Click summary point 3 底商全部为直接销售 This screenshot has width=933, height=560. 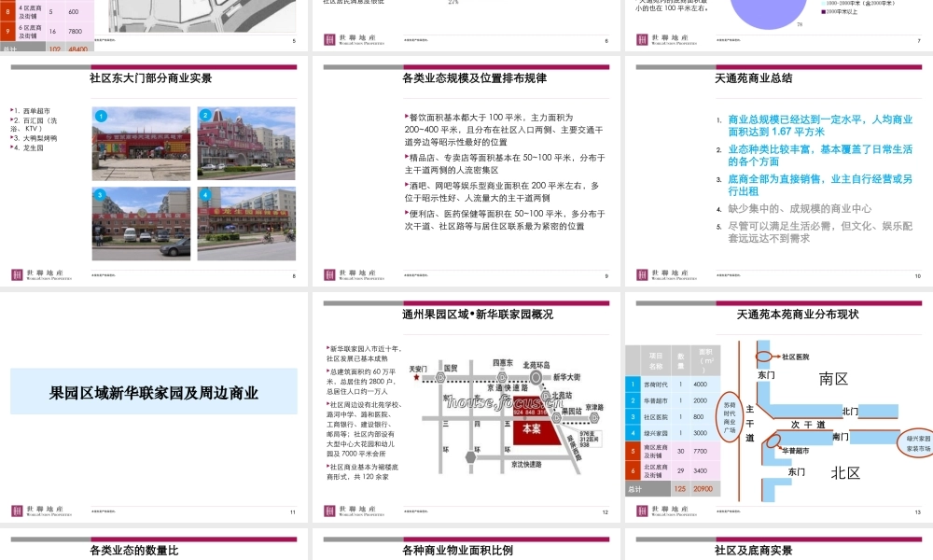815,185
